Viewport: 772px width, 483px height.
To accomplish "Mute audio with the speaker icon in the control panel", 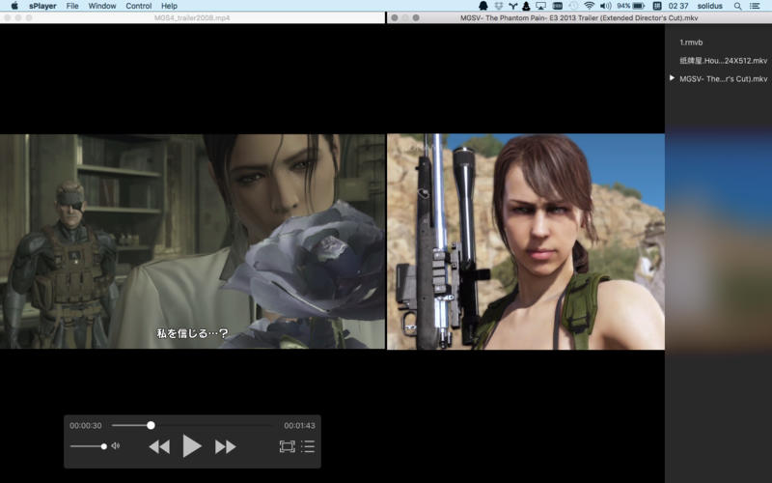I will tap(115, 446).
